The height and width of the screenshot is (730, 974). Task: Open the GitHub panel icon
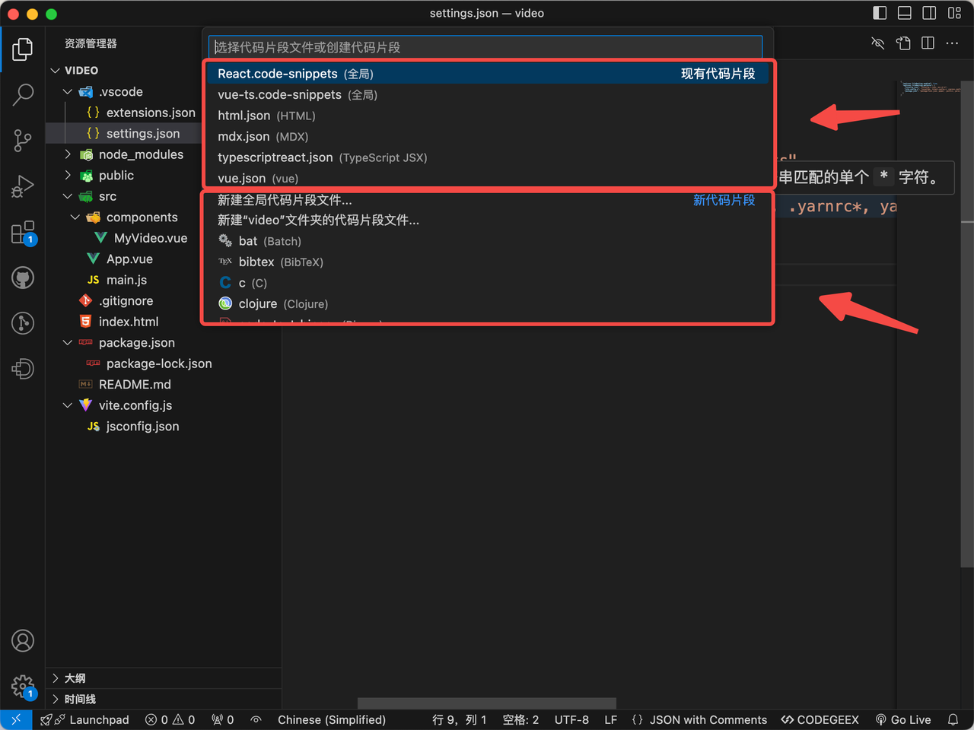point(23,278)
